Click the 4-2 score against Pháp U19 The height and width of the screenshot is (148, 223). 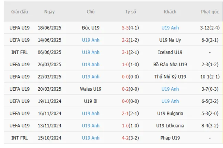126,138
